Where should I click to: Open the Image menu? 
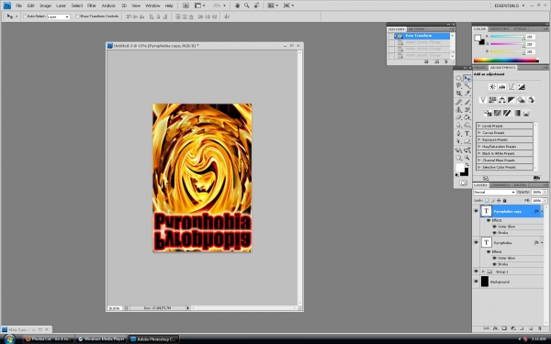pyautogui.click(x=45, y=6)
